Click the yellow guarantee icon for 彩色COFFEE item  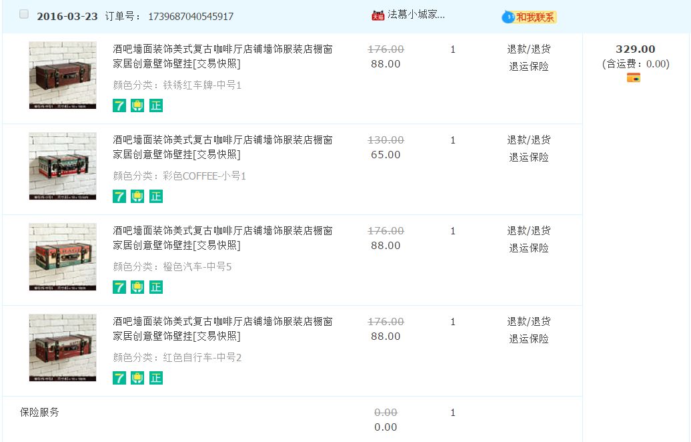(137, 196)
